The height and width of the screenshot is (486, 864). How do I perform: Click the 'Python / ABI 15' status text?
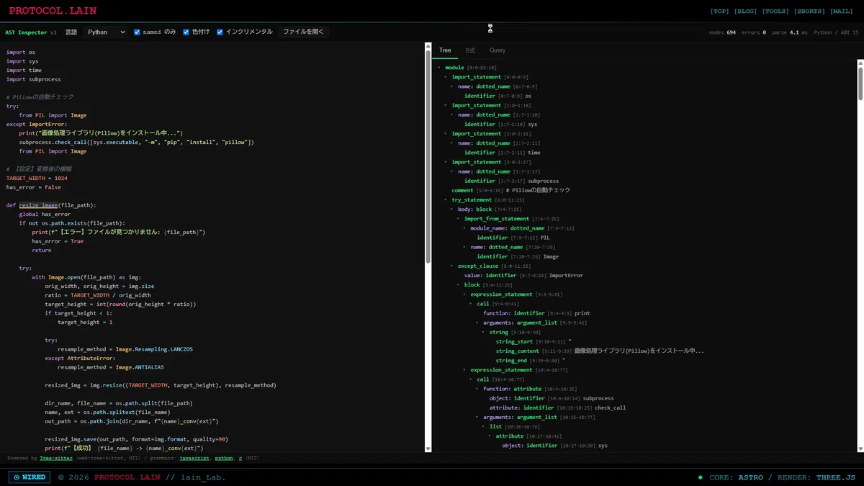pos(836,32)
